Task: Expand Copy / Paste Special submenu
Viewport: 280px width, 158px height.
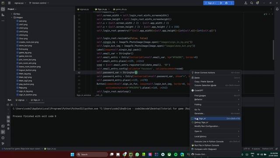Action: click(216, 82)
